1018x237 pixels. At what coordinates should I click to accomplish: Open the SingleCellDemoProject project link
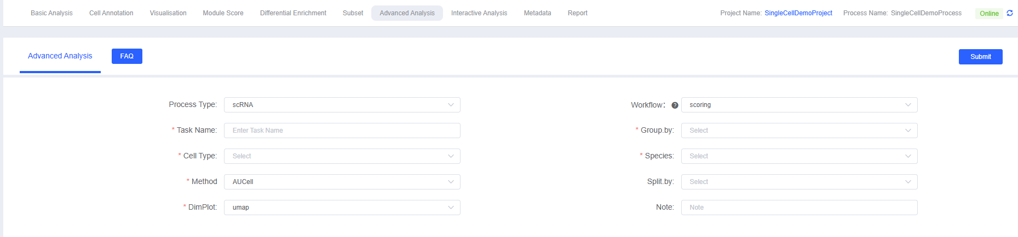798,13
